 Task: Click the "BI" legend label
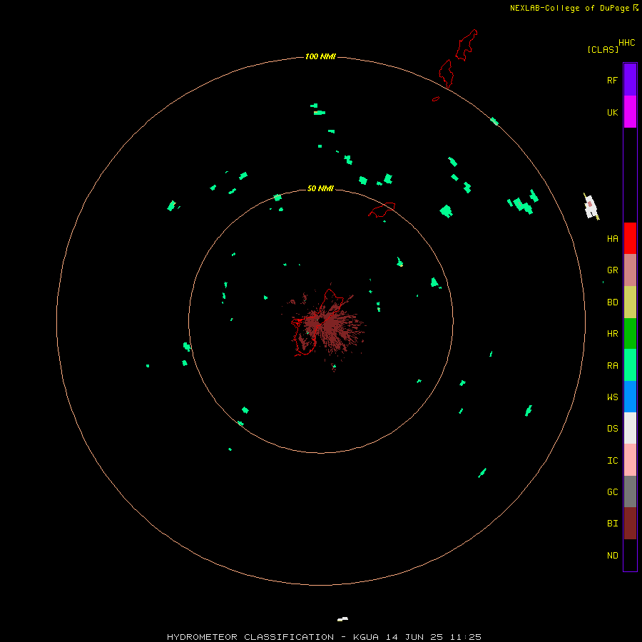[613, 524]
